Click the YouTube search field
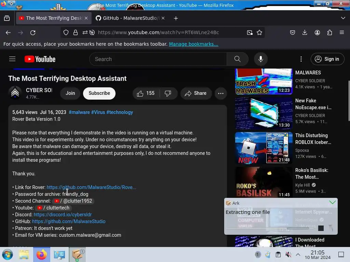Screen dimensions: 350x262 [x=158, y=59]
